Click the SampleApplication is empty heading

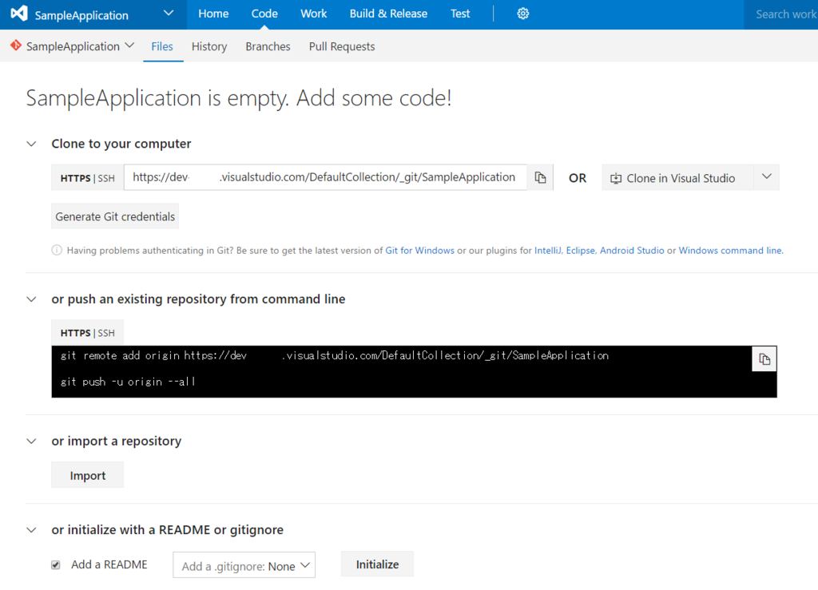click(x=239, y=98)
